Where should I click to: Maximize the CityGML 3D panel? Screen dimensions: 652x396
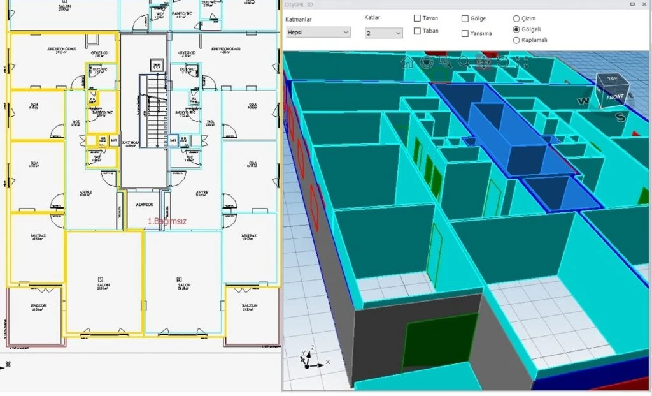(632, 4)
